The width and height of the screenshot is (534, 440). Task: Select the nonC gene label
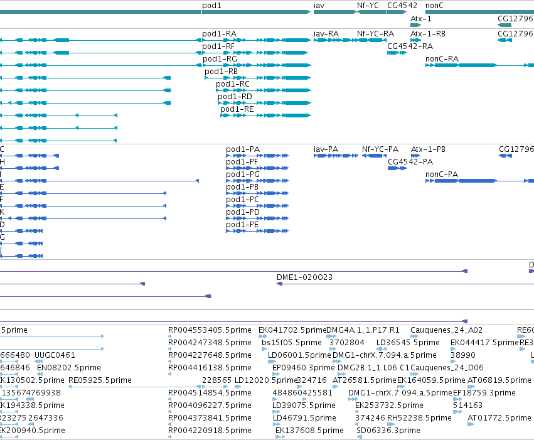(434, 6)
